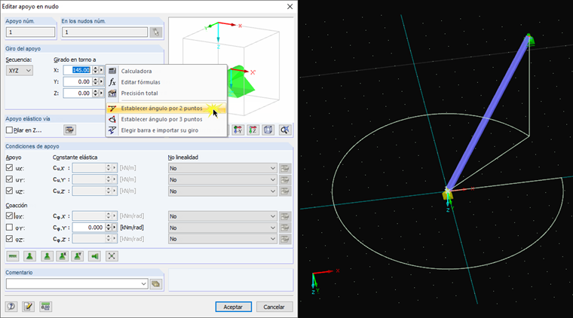Click nonlinearity edit icon in φZ row

click(x=285, y=239)
